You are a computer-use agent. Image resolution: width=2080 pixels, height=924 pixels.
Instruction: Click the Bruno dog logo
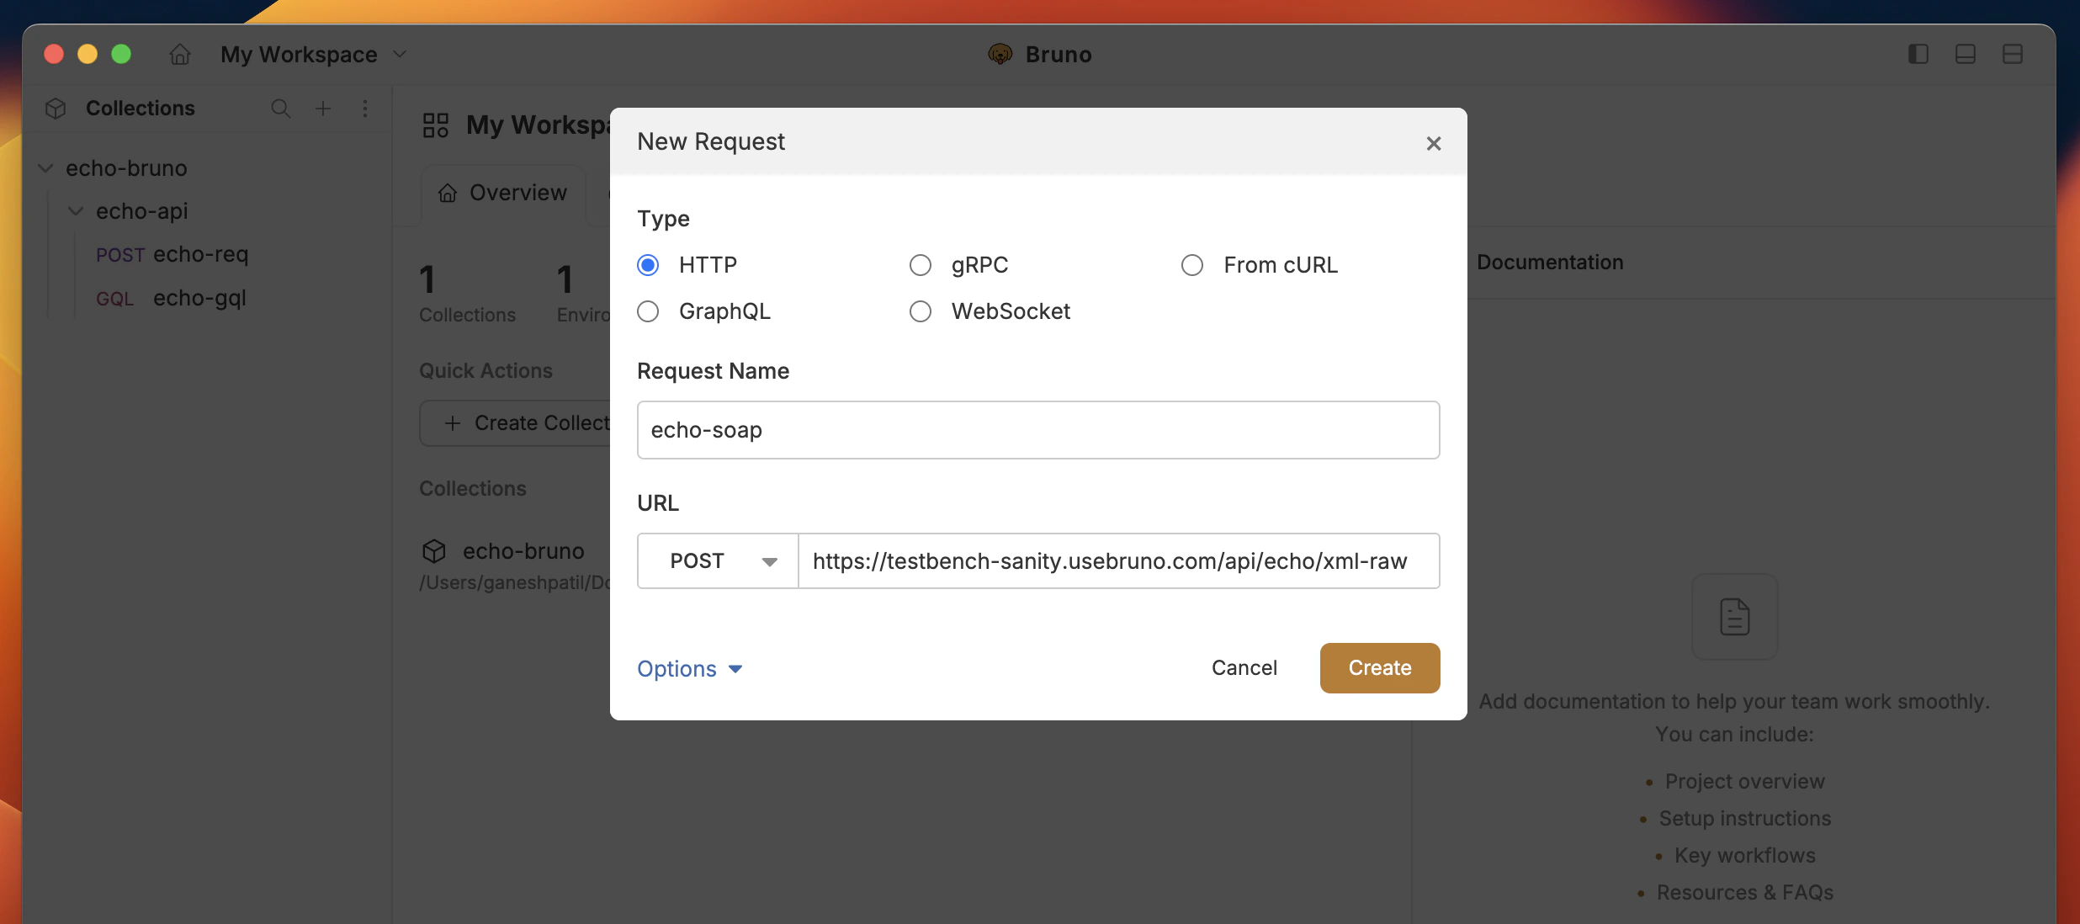1000,53
